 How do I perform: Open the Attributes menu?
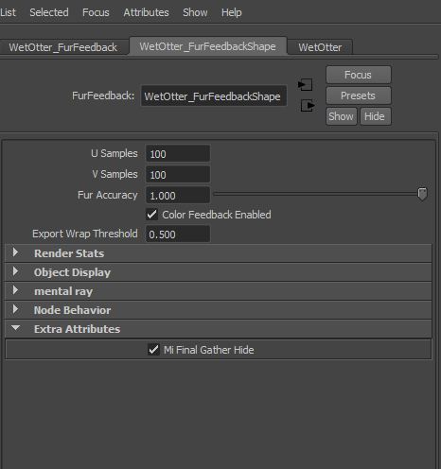pyautogui.click(x=146, y=12)
